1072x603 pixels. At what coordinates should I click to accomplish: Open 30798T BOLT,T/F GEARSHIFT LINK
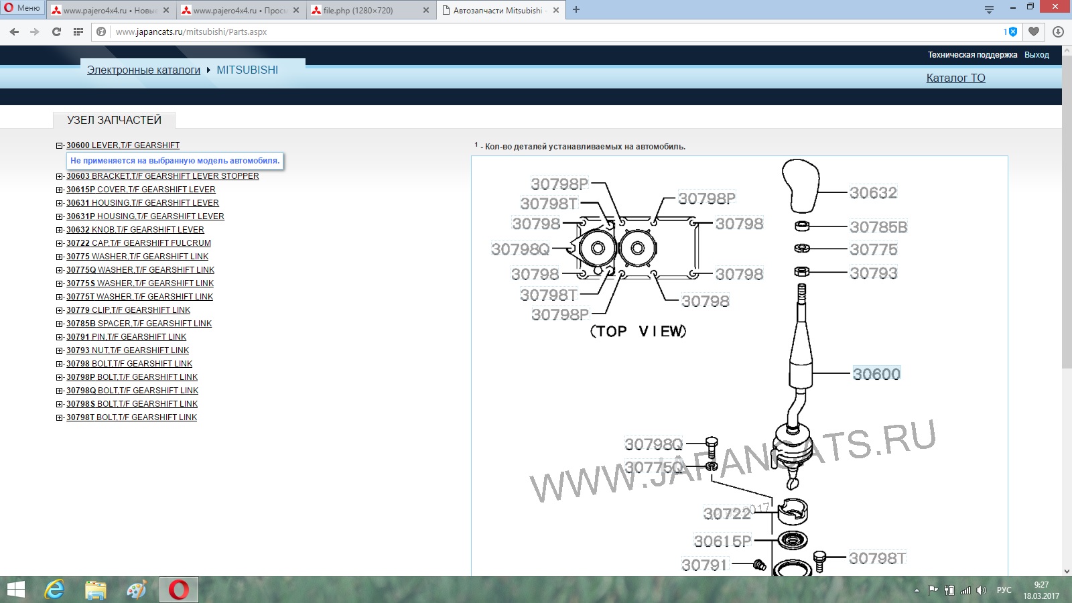[x=131, y=417]
